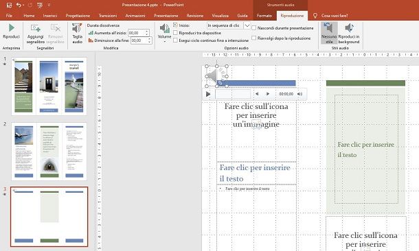The height and width of the screenshot is (251, 419).
Task: Check Nascondi durante presentazione
Action: click(x=254, y=27)
